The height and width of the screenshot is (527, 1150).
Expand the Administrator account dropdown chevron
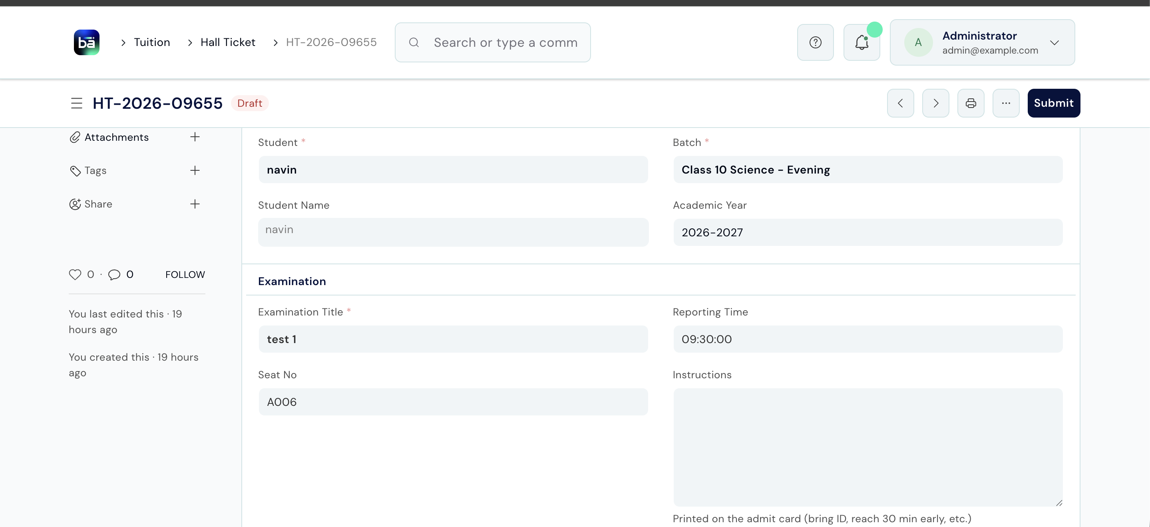(1054, 42)
